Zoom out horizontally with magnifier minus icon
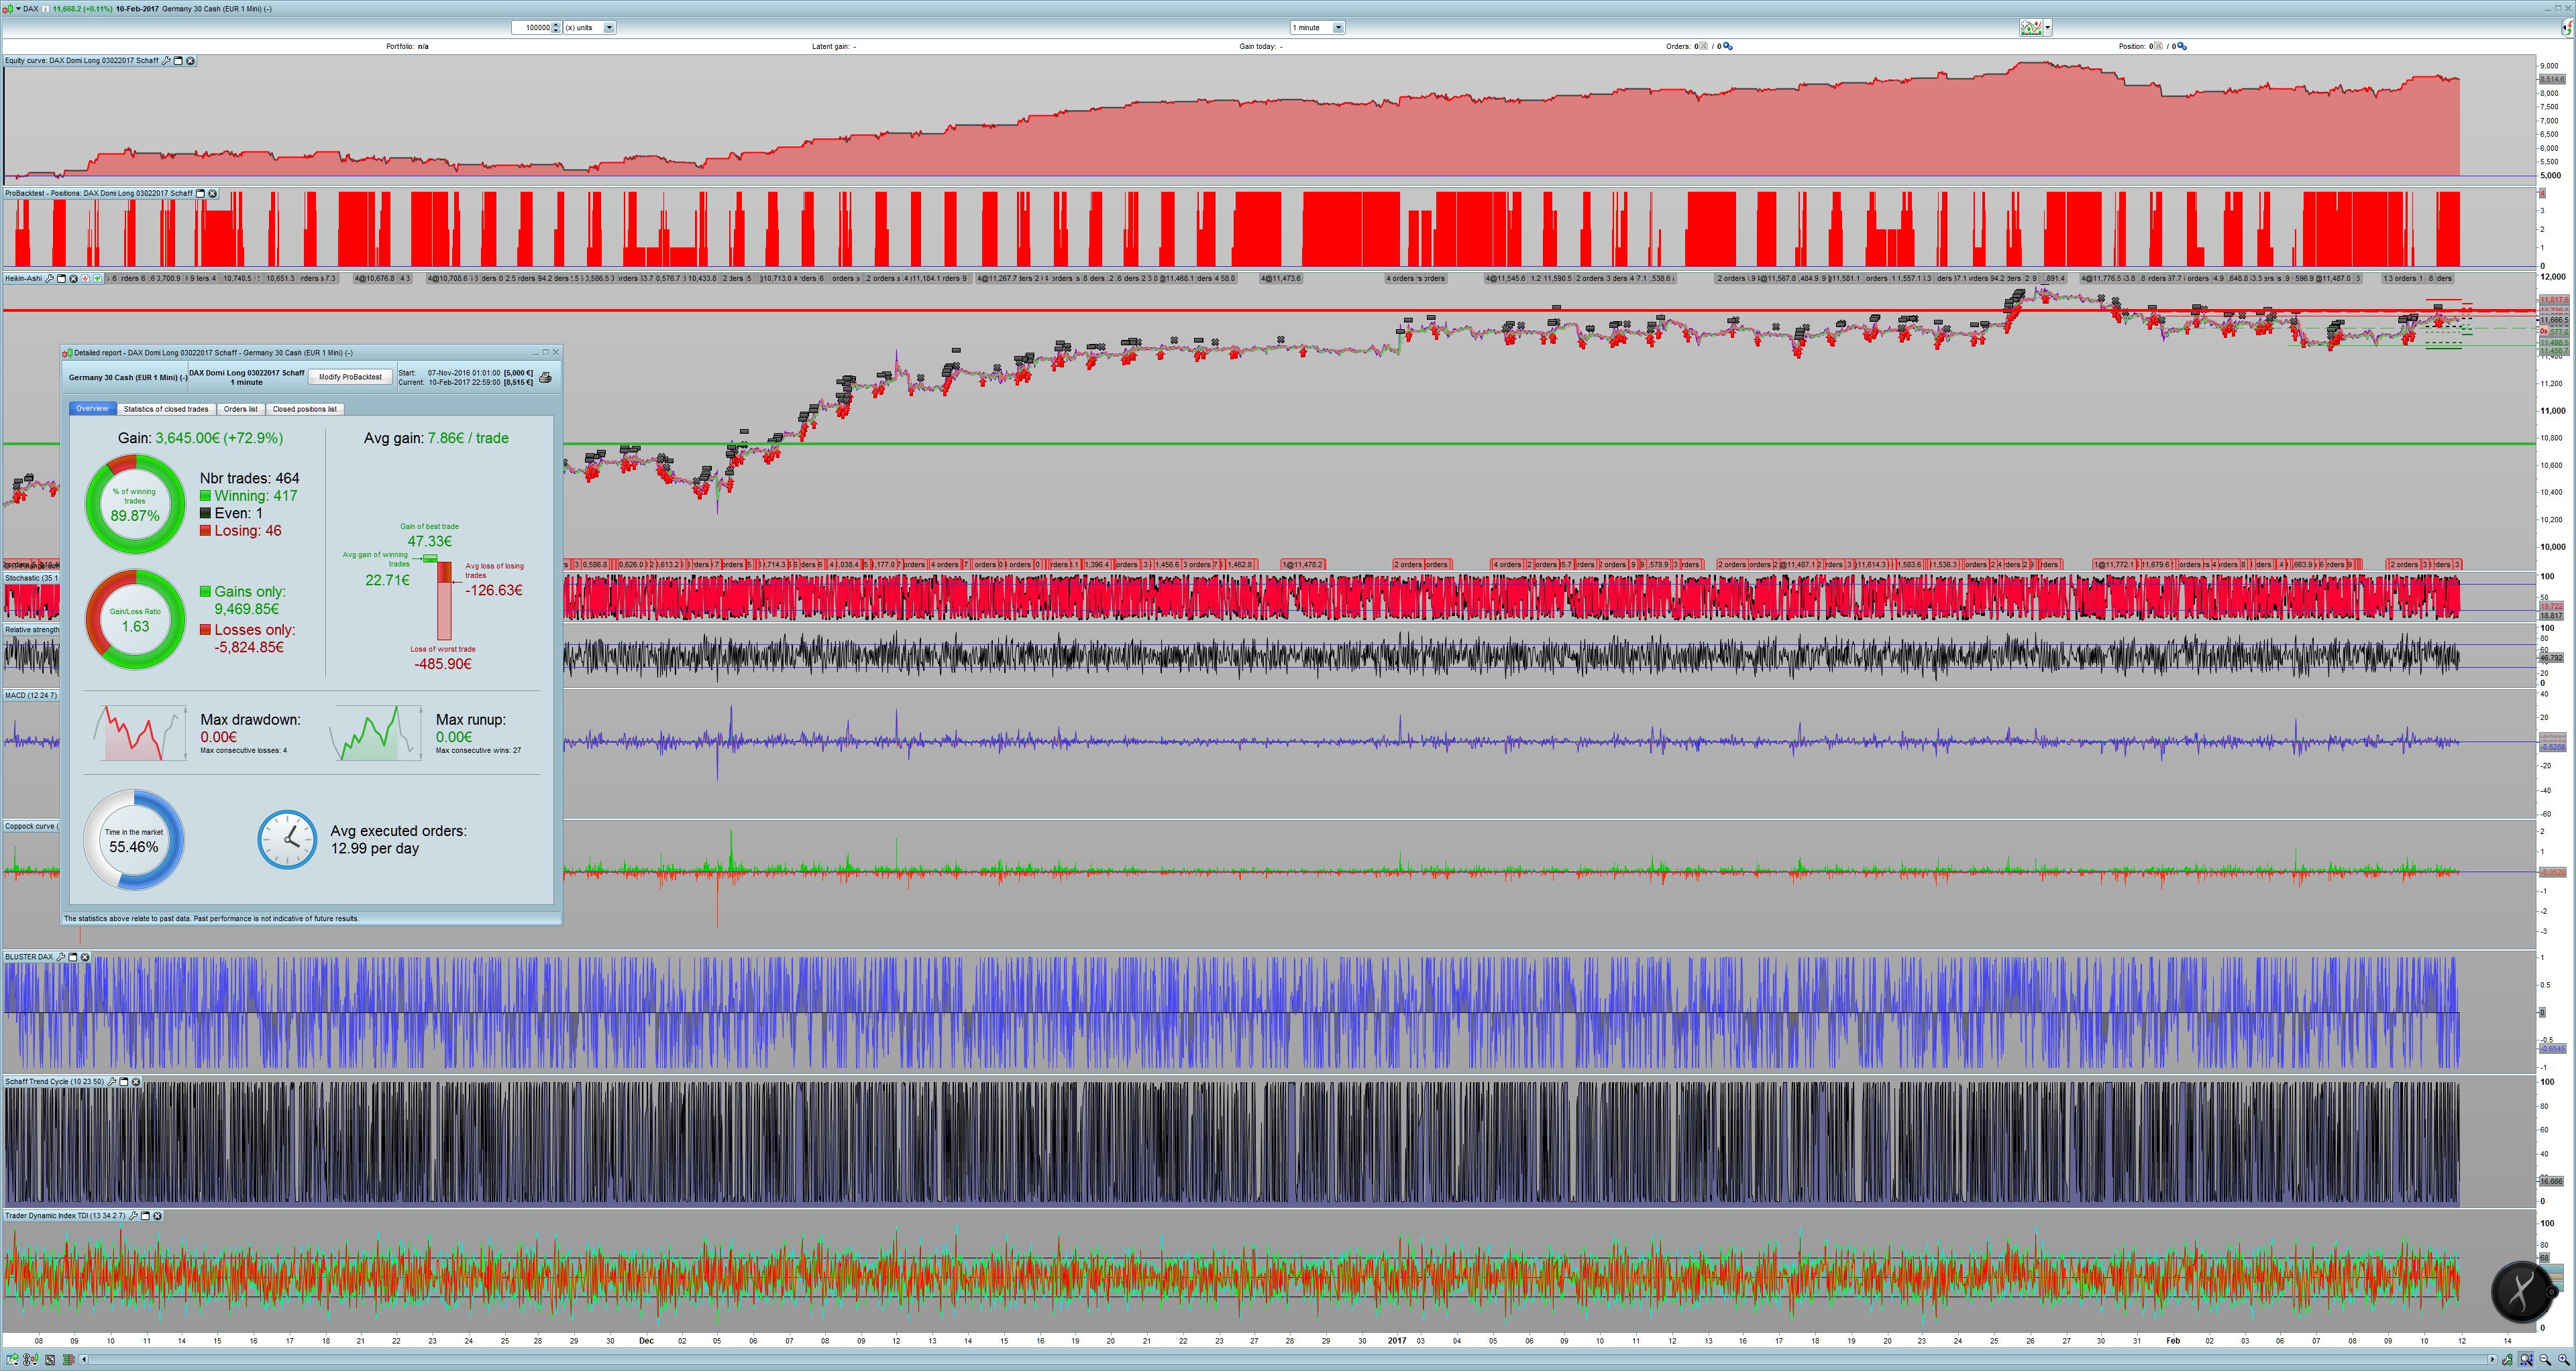Image resolution: width=2576 pixels, height=1371 pixels. click(2545, 1360)
